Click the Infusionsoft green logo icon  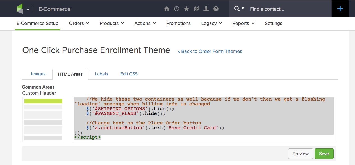coord(20,9)
